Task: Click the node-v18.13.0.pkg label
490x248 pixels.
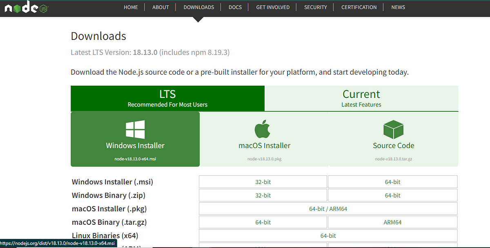Action: point(264,159)
